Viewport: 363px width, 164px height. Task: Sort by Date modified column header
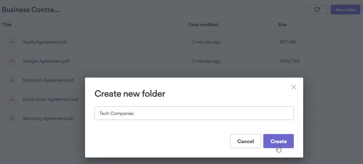tap(203, 25)
